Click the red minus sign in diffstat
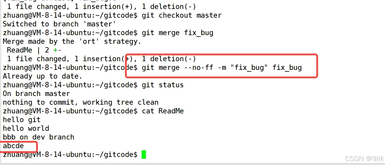385x165 pixels. coord(59,50)
